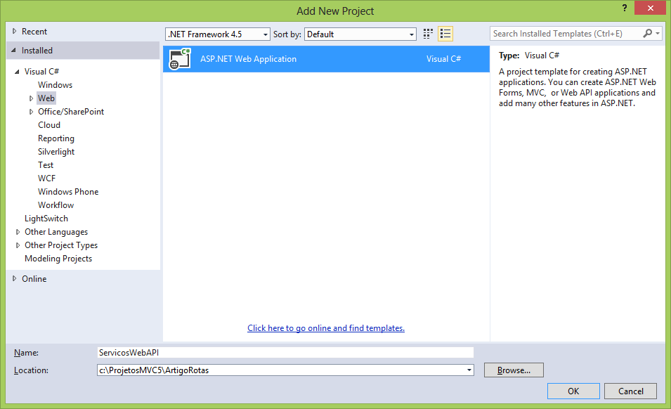The height and width of the screenshot is (409, 671).
Task: Select the Reporting category
Action: coord(56,138)
